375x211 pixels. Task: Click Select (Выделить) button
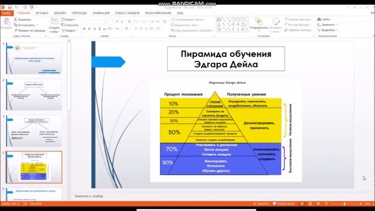(x=327, y=30)
